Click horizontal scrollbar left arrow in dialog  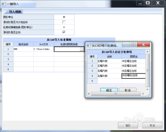[89, 94]
